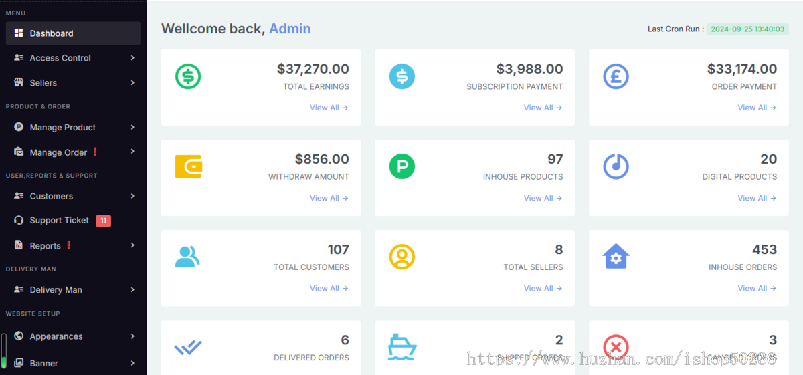Click the sidebar green scrollbar thumb
This screenshot has height=375, width=803.
(x=3, y=363)
